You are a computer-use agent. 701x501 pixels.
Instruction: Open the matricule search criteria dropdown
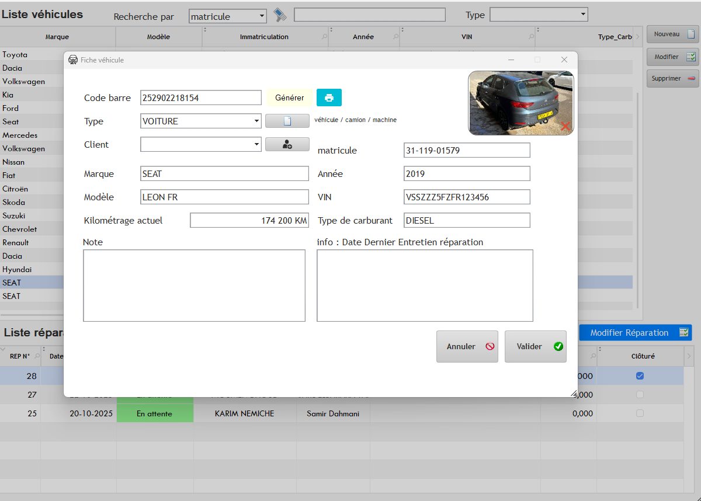[261, 16]
